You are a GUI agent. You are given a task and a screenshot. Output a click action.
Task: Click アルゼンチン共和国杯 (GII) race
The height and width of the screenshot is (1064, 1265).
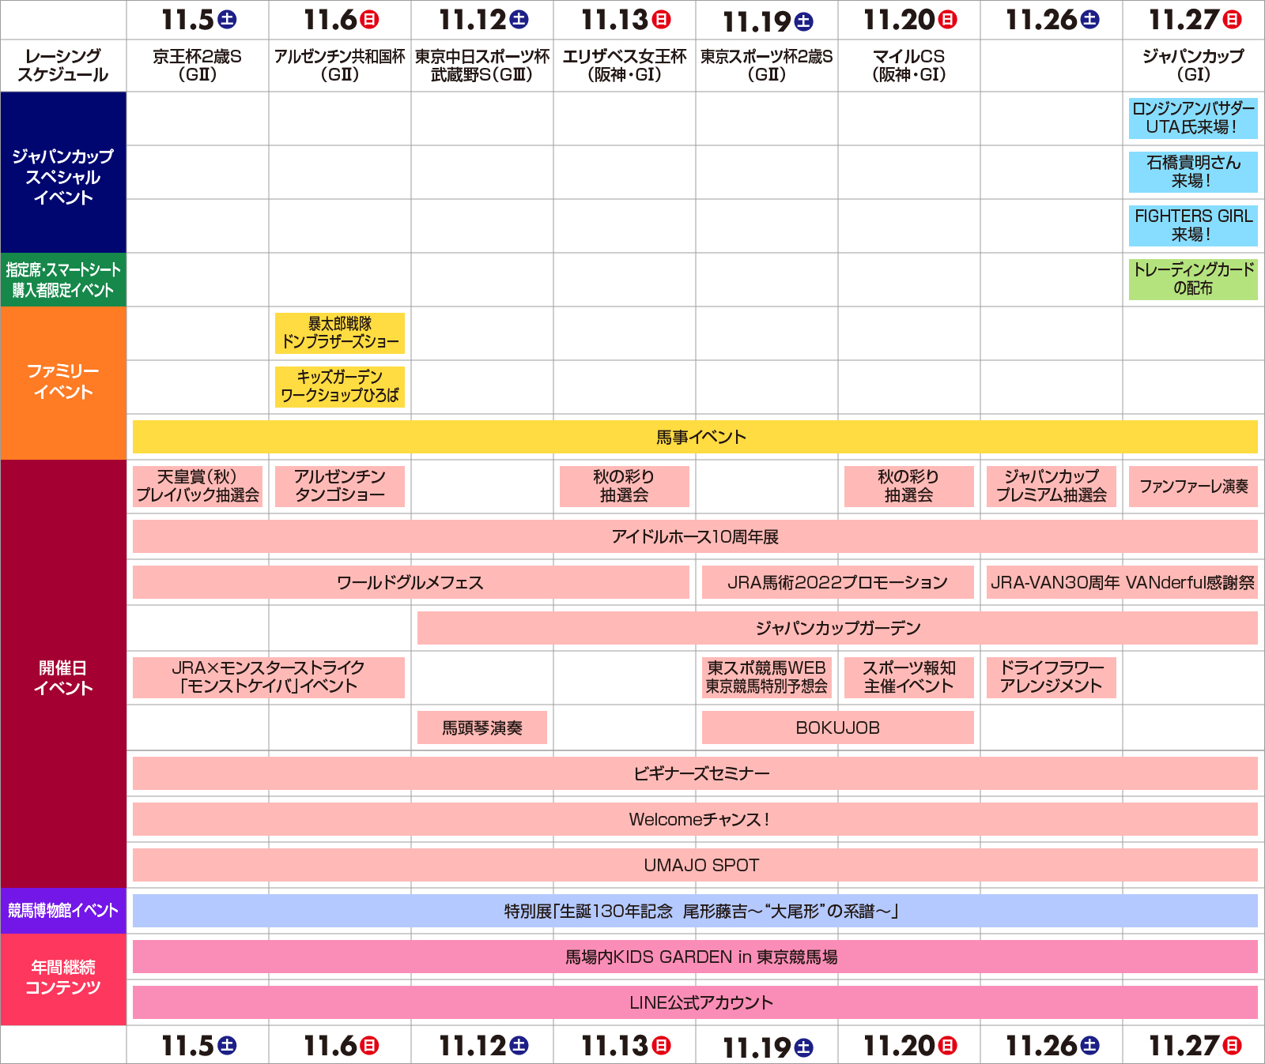click(x=340, y=66)
